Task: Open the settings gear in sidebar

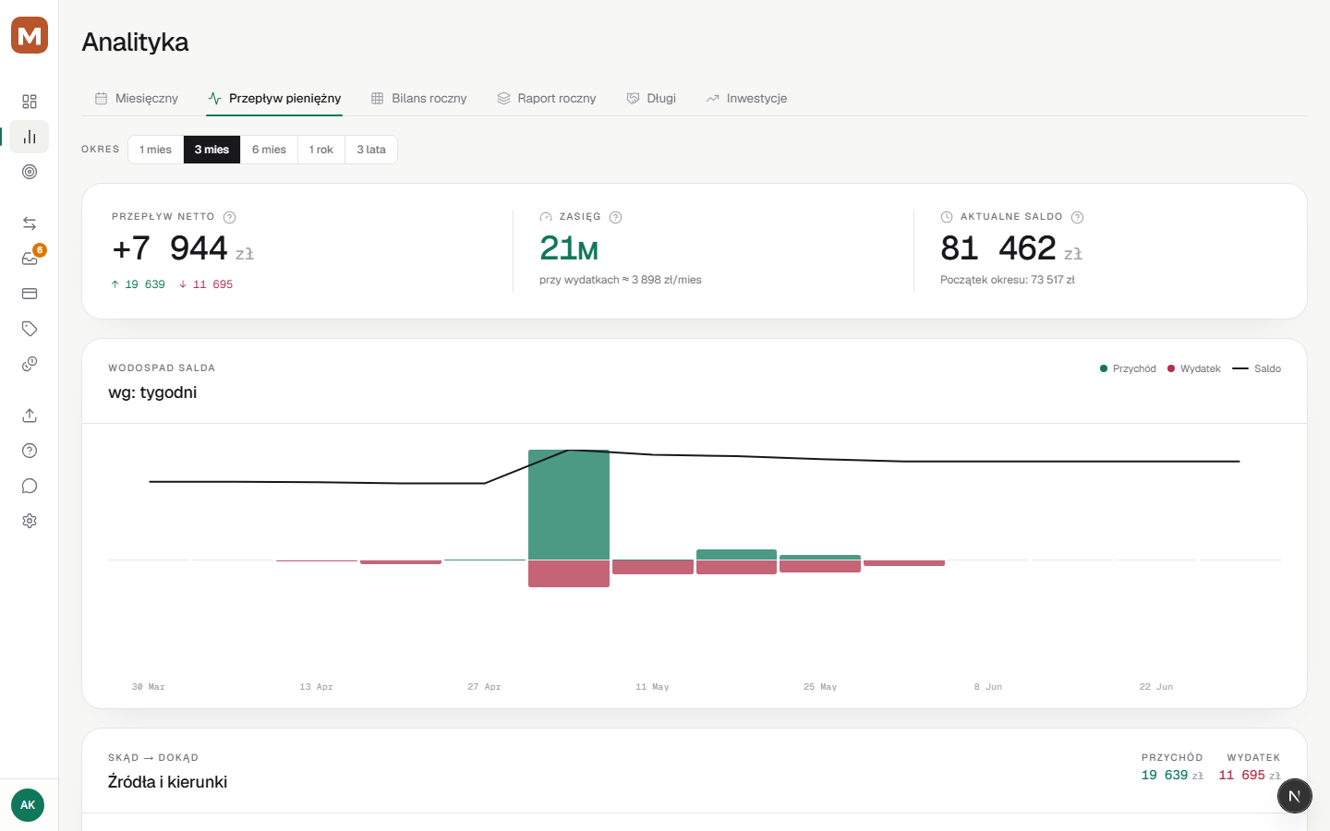Action: 30,521
